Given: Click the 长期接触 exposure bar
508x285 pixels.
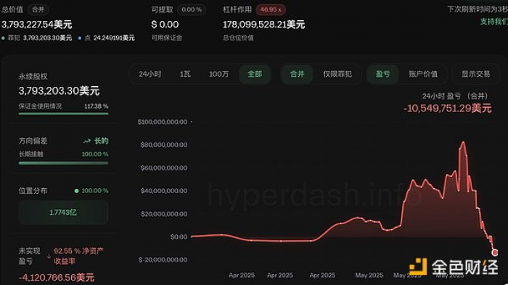Looking at the screenshot, I should (63, 163).
